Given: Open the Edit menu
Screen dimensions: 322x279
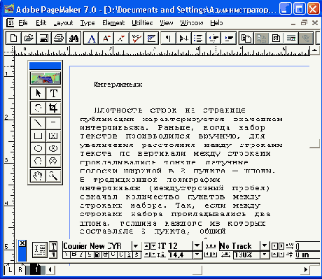Looking at the screenshot, I should pyautogui.click(x=41, y=23).
